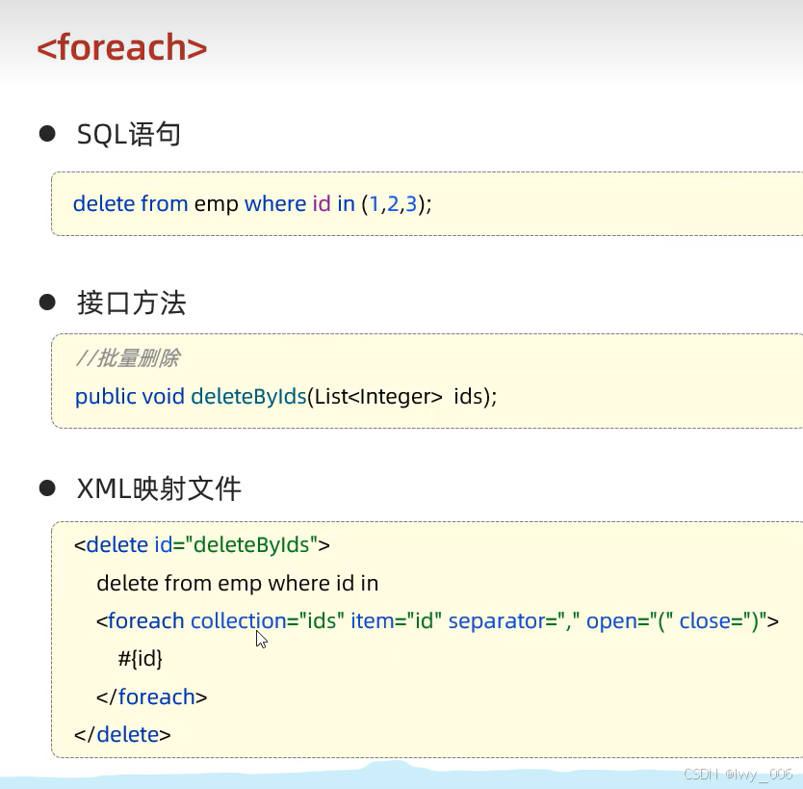Viewport: 803px width, 789px height.
Task: Select the XML映射文件 heading text
Action: [159, 488]
